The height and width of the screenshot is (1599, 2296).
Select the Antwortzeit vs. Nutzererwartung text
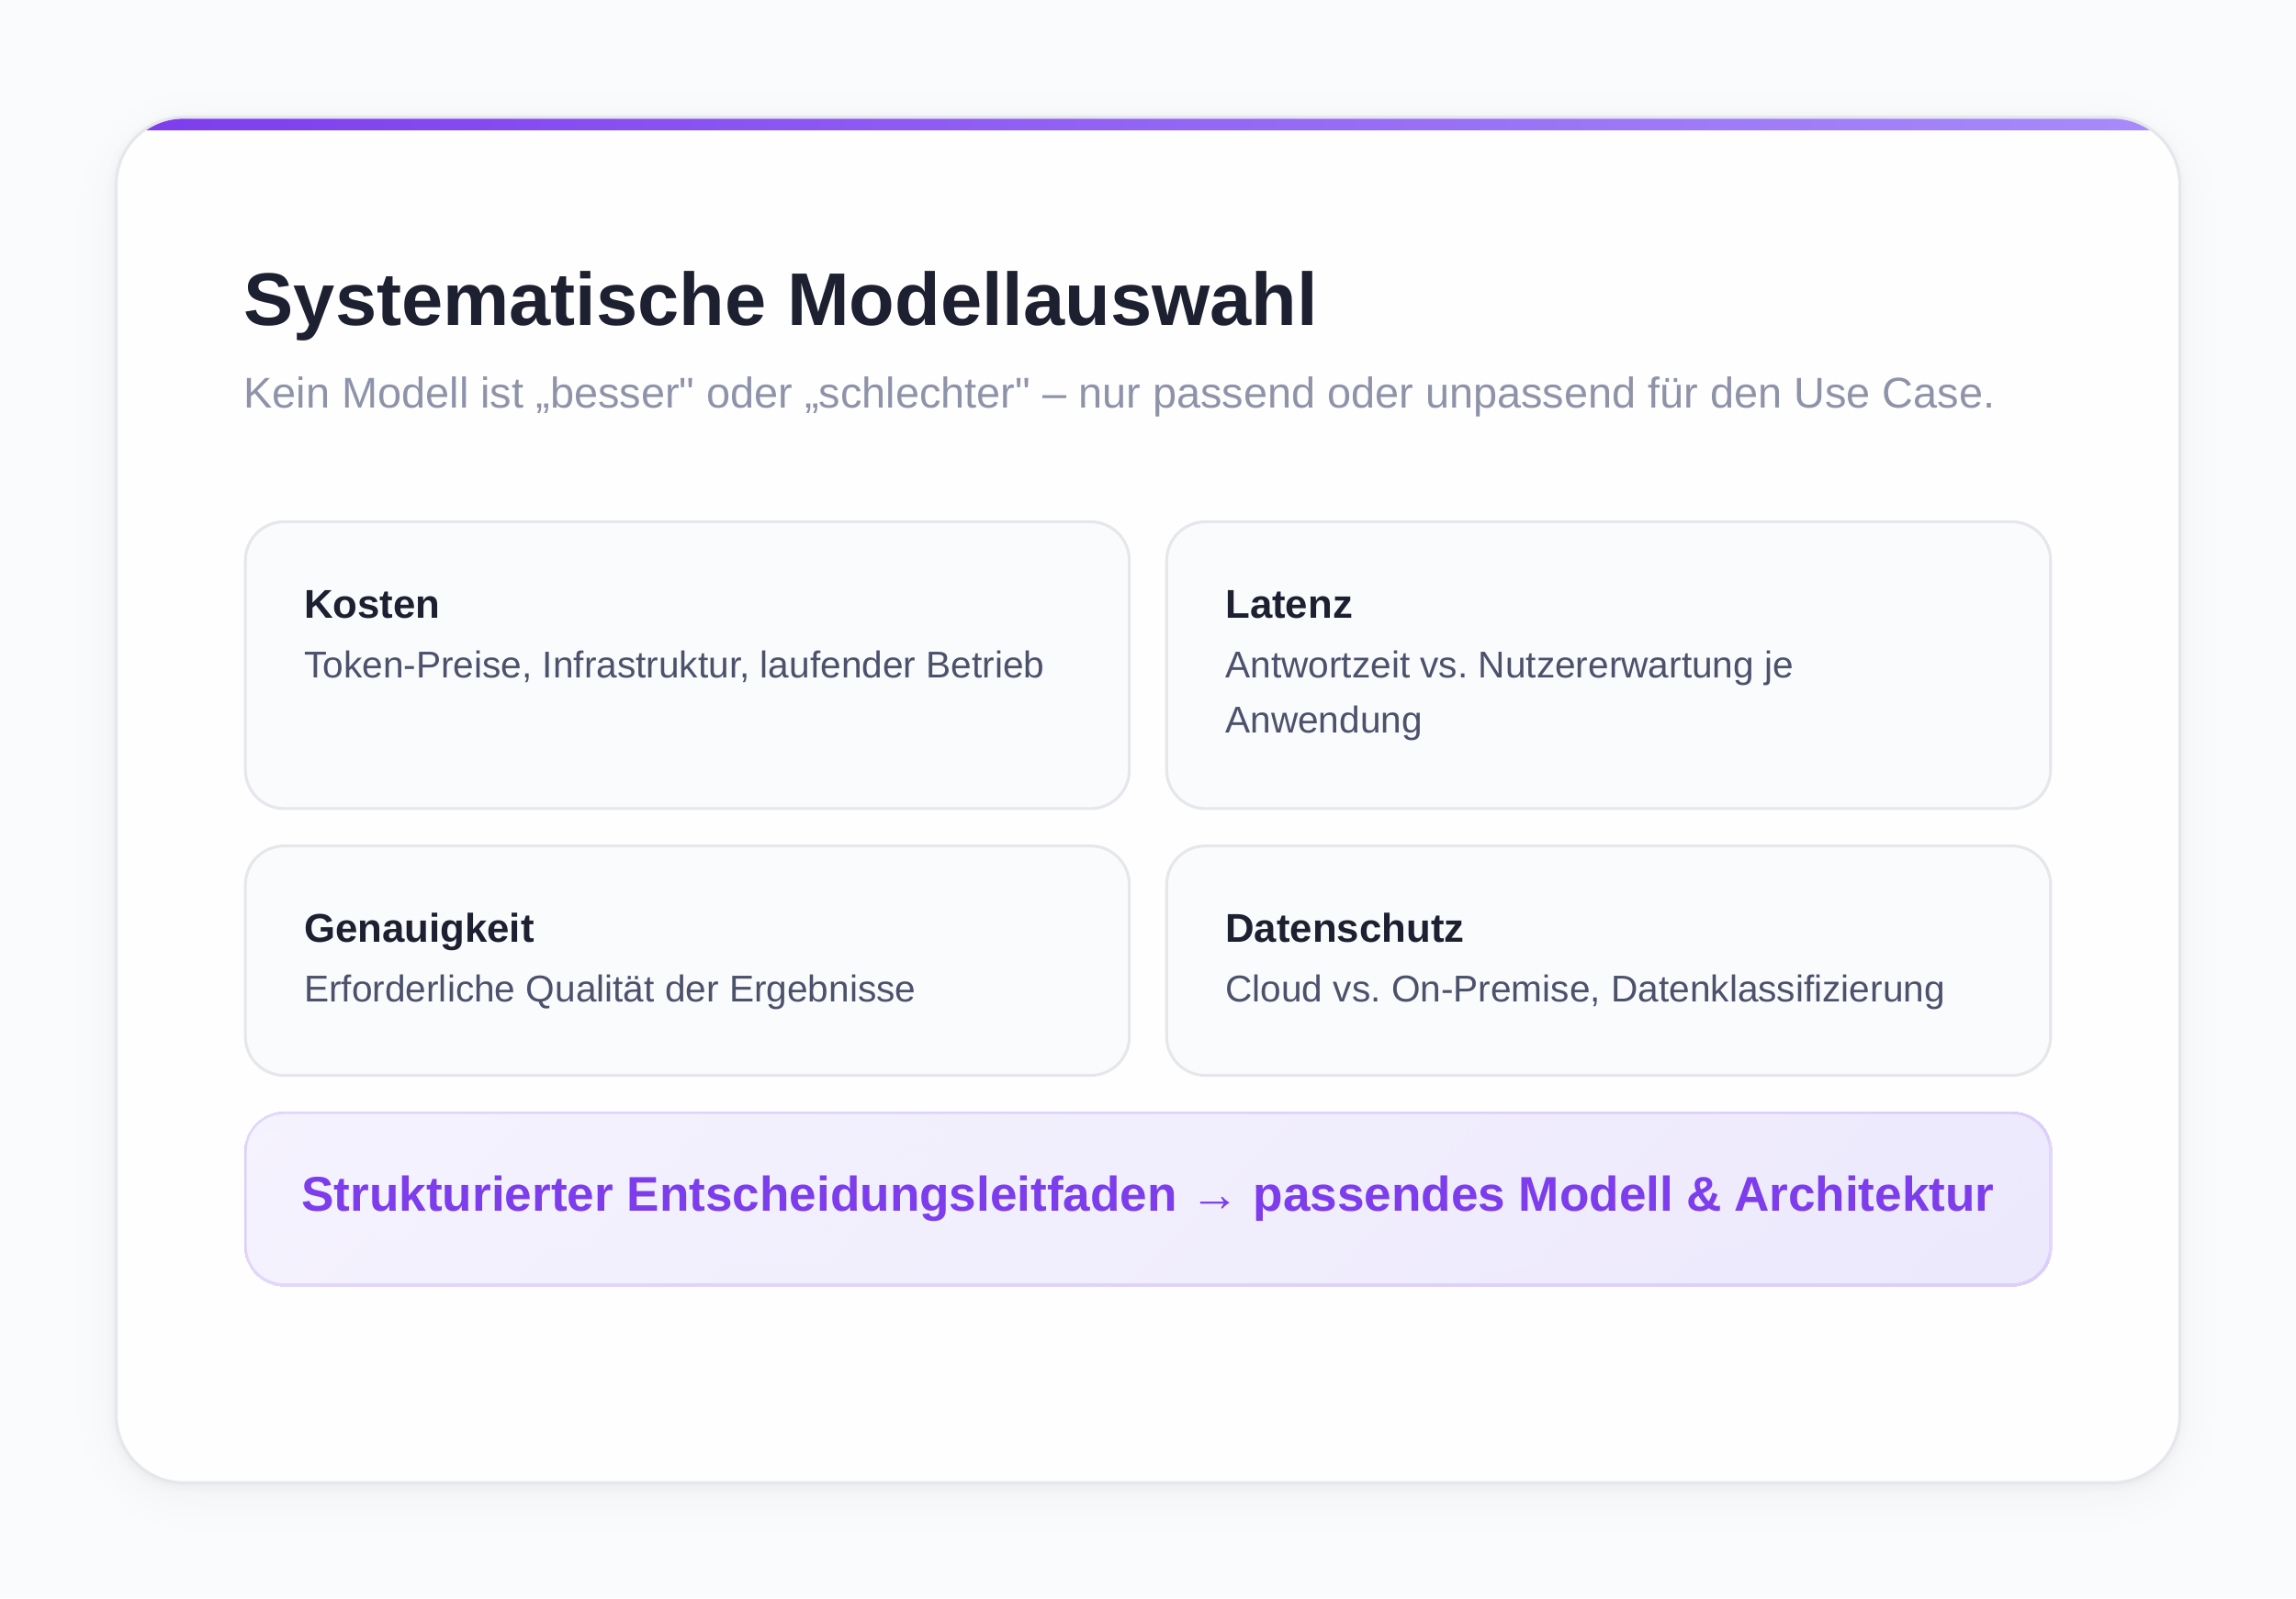coord(1508,665)
